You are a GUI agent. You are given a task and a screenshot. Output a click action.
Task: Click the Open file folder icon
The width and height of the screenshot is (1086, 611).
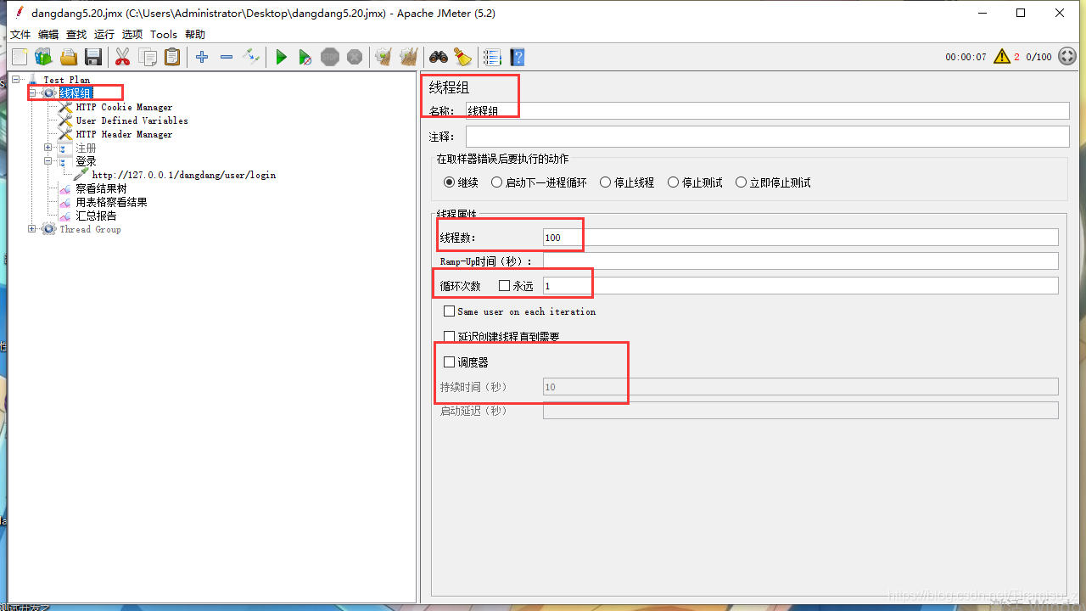[x=69, y=57]
